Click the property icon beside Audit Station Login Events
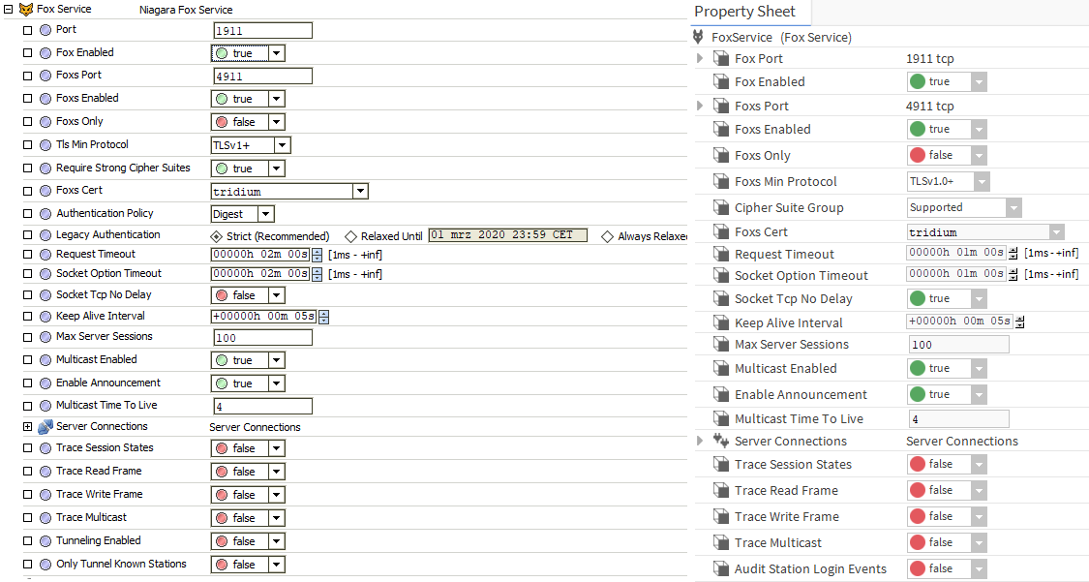 pyautogui.click(x=720, y=569)
